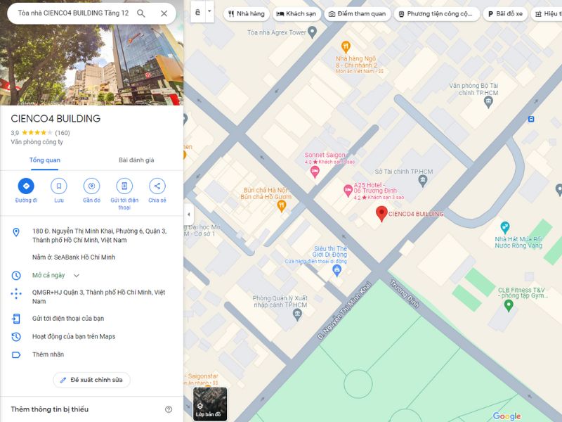Click the address location pin icon
Image resolution: width=562 pixels, height=422 pixels.
click(x=16, y=232)
